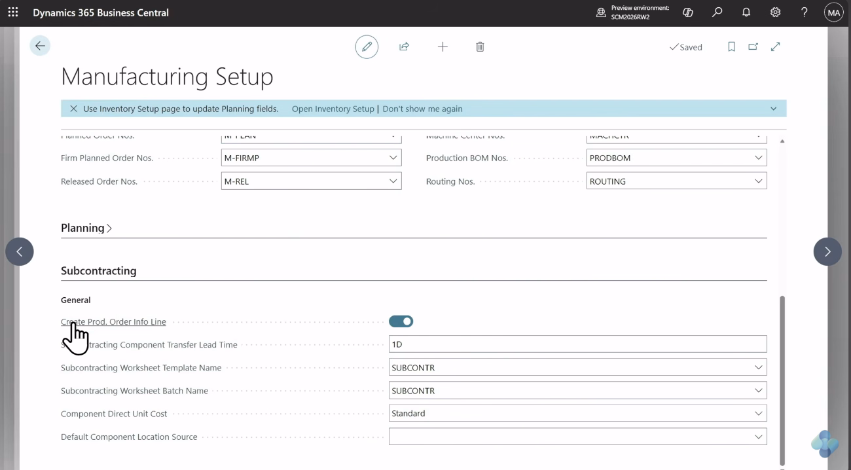The height and width of the screenshot is (470, 851).
Task: Go to the next record arrow
Action: tap(827, 251)
